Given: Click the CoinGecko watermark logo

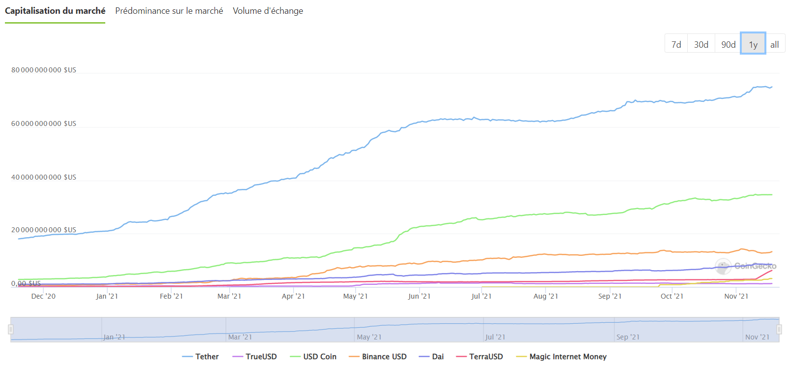Looking at the screenshot, I should (x=746, y=266).
